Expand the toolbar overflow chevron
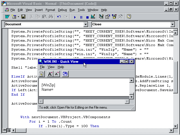This screenshot has width=180, height=135. (x=177, y=15)
